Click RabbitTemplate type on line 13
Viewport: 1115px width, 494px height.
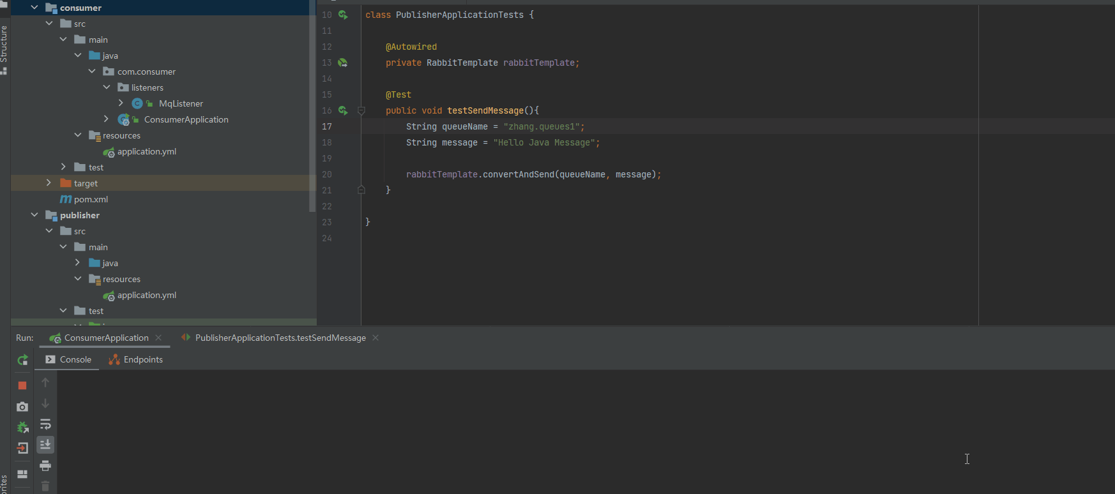(462, 63)
